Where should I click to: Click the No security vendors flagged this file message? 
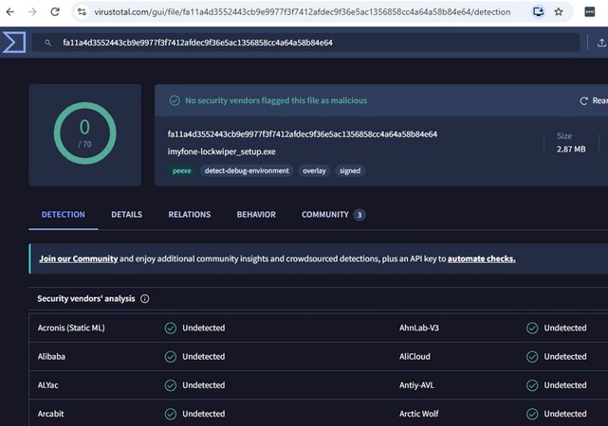click(x=276, y=100)
